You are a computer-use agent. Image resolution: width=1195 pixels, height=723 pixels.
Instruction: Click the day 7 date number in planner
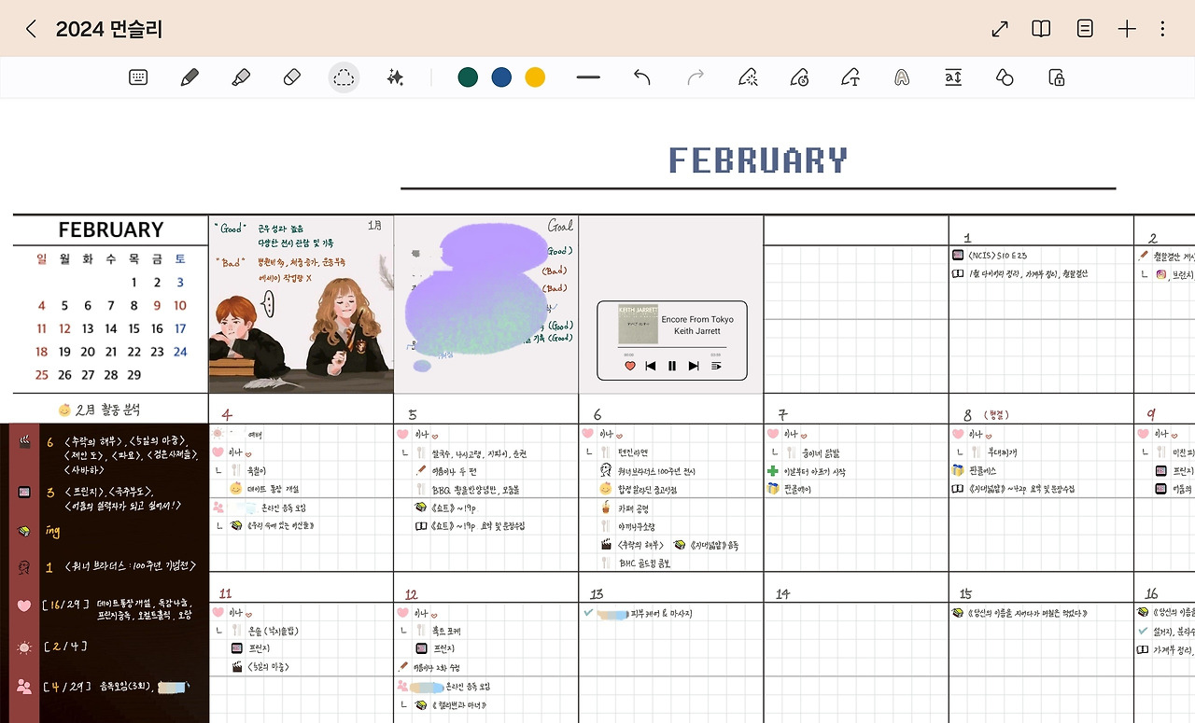point(782,414)
